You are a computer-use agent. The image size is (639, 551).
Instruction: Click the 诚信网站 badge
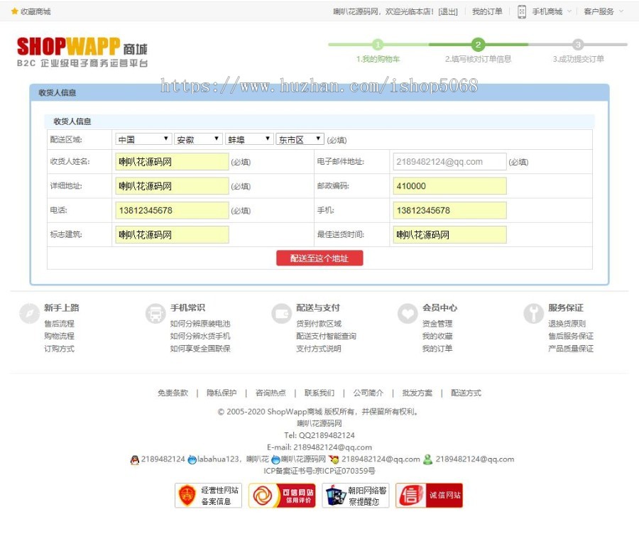[429, 496]
